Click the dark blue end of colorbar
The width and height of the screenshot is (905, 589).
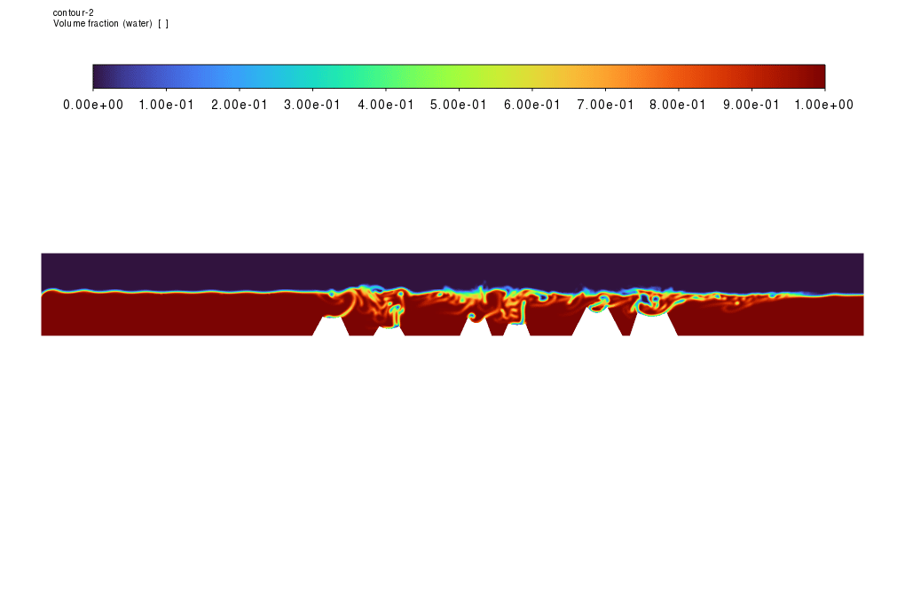tap(99, 76)
